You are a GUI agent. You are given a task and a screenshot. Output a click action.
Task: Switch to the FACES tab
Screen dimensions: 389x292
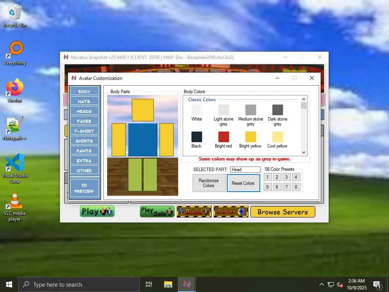click(84, 121)
